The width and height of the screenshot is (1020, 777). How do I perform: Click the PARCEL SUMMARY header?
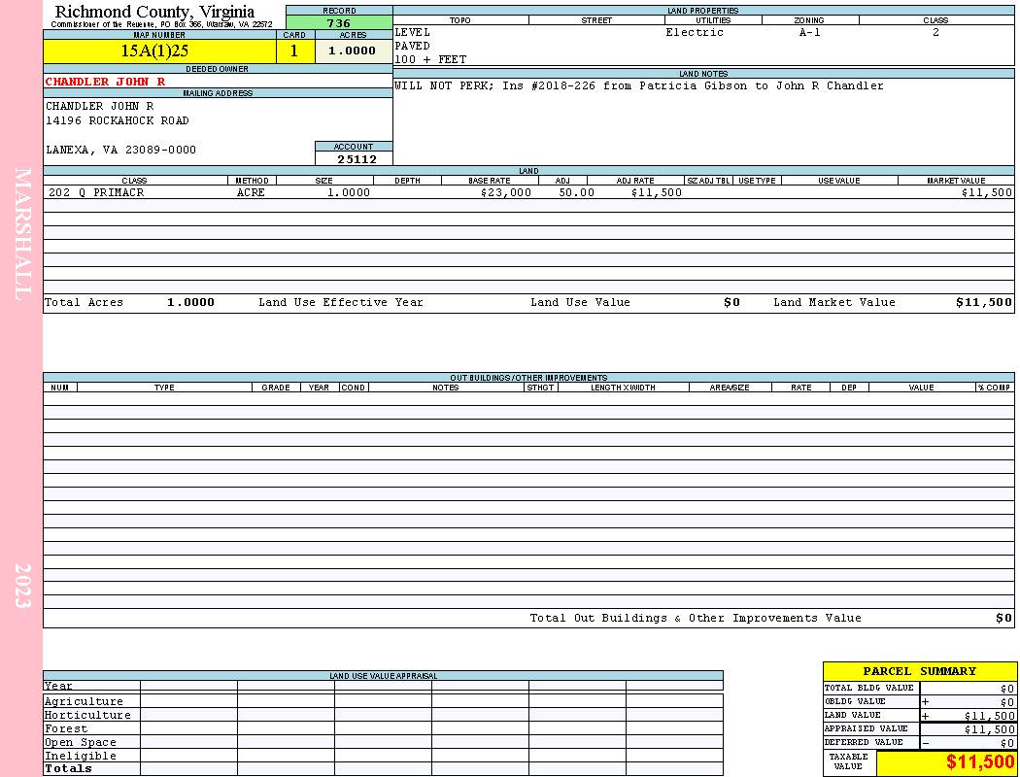pyautogui.click(x=919, y=671)
